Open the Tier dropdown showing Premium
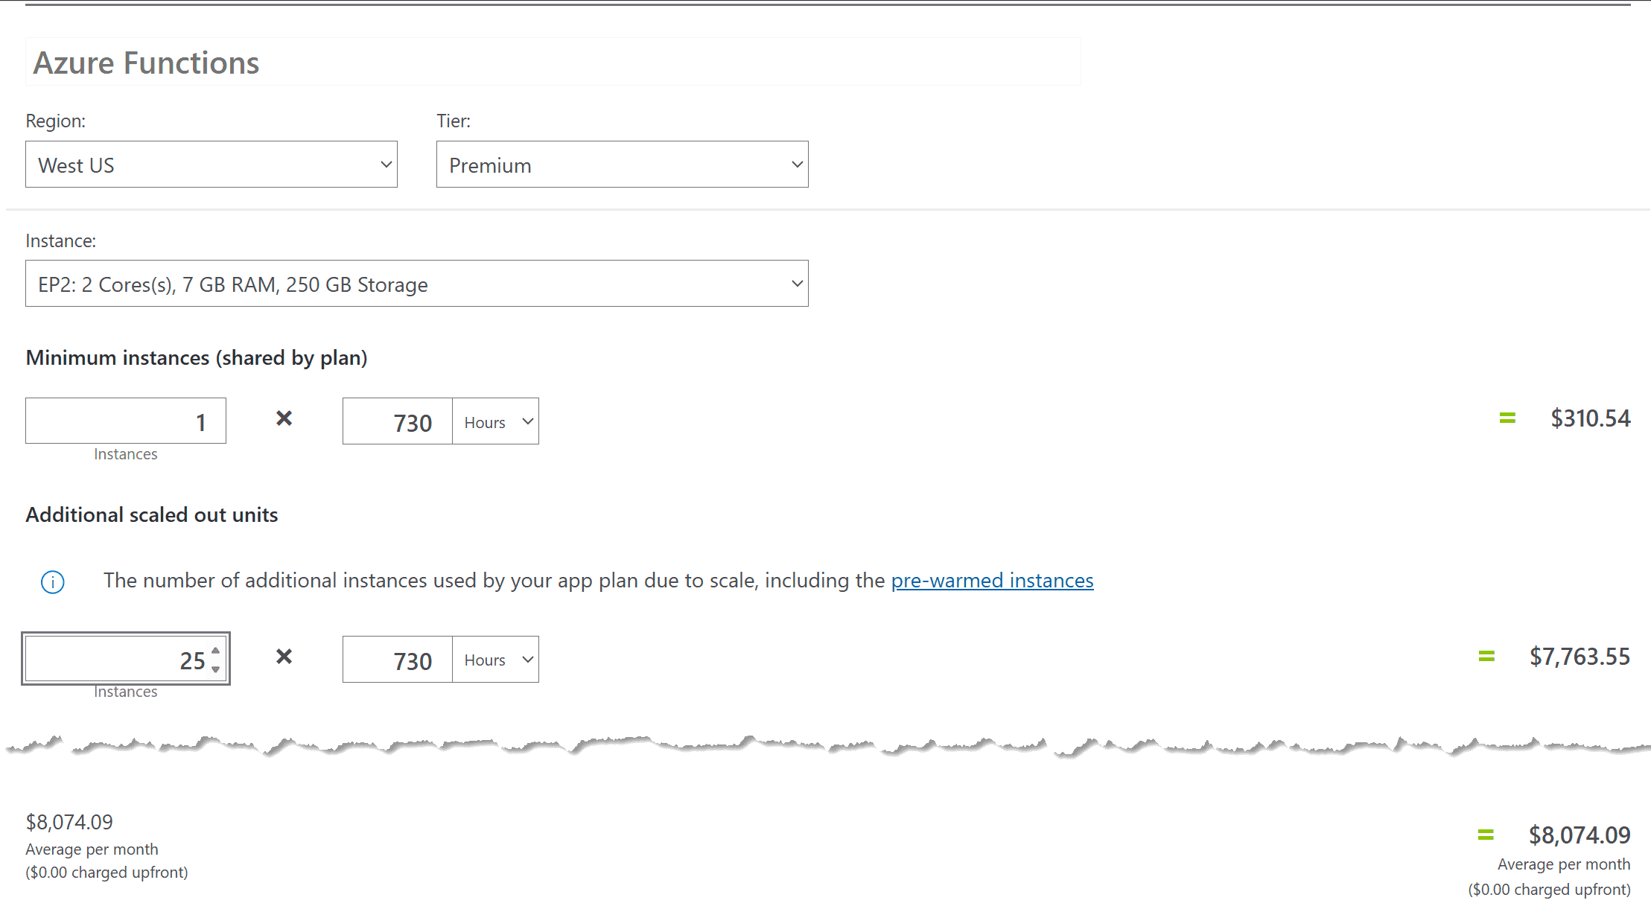Viewport: 1651px width, 912px height. coord(622,165)
